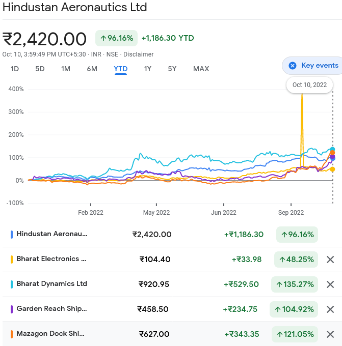Show the MAX chart range

[201, 69]
